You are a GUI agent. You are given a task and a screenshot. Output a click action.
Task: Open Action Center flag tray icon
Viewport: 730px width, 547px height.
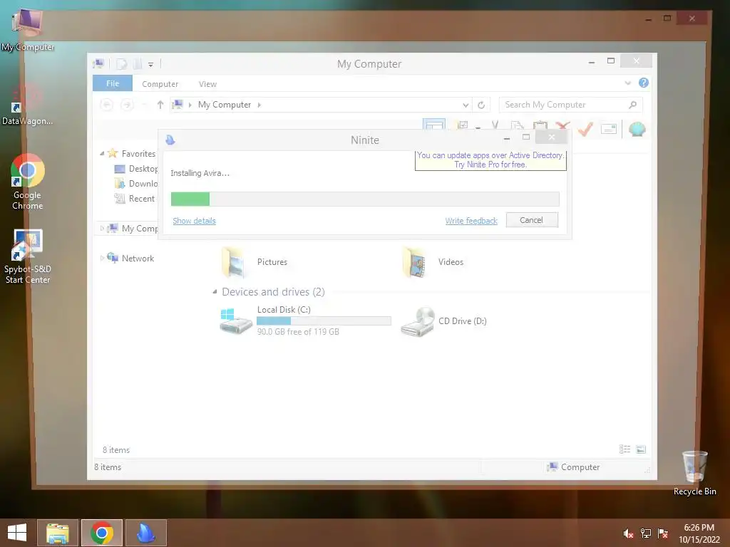(x=663, y=533)
